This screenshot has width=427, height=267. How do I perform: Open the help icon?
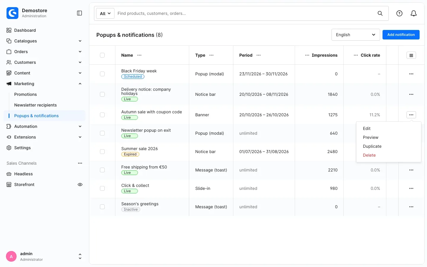(x=399, y=13)
